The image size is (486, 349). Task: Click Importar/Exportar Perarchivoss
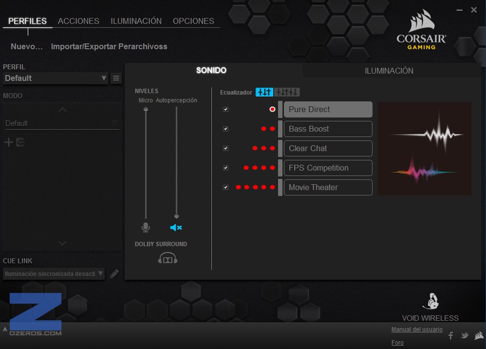[109, 46]
